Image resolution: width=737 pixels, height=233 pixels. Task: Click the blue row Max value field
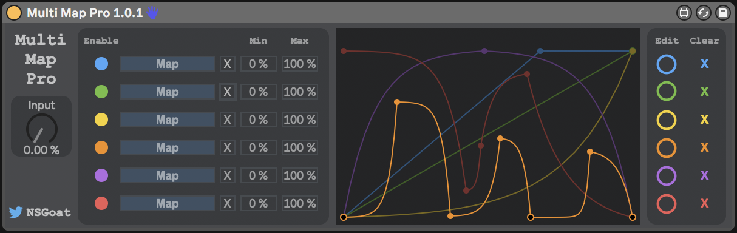[299, 64]
